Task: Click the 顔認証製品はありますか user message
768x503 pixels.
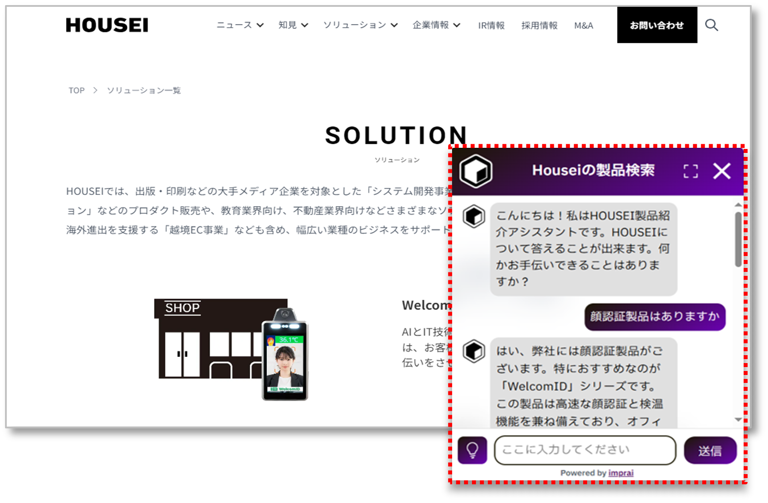Action: pyautogui.click(x=655, y=317)
